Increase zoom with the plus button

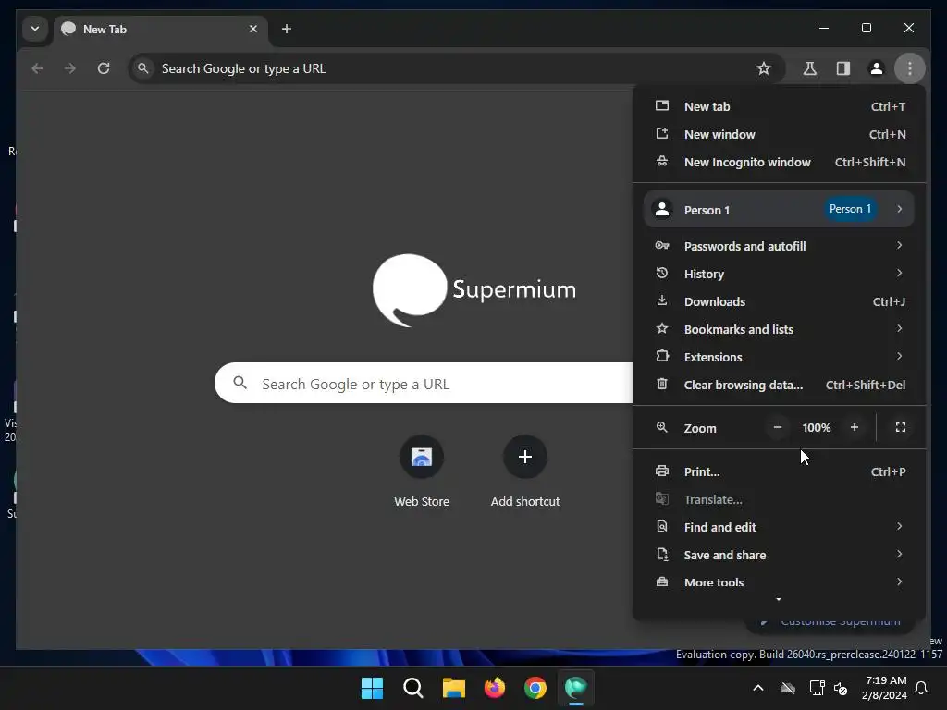click(x=854, y=427)
